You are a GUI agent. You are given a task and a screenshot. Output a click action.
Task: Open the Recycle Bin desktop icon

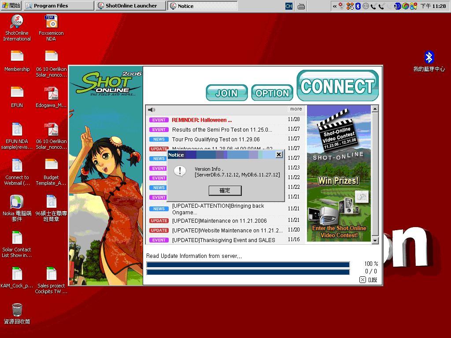[x=17, y=310]
